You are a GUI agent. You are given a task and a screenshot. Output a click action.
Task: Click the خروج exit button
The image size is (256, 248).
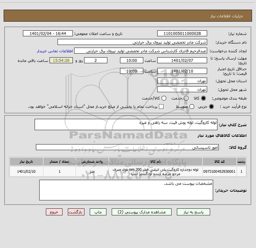(x=54, y=212)
